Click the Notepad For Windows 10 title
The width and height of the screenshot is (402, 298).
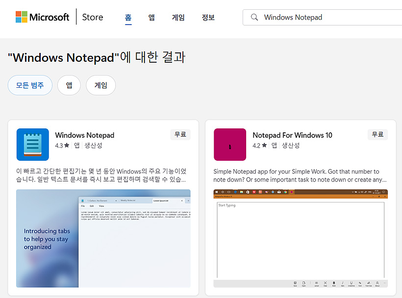click(292, 135)
